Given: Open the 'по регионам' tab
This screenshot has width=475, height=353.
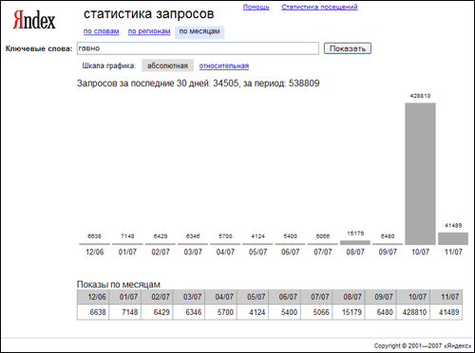Looking at the screenshot, I should (x=149, y=31).
